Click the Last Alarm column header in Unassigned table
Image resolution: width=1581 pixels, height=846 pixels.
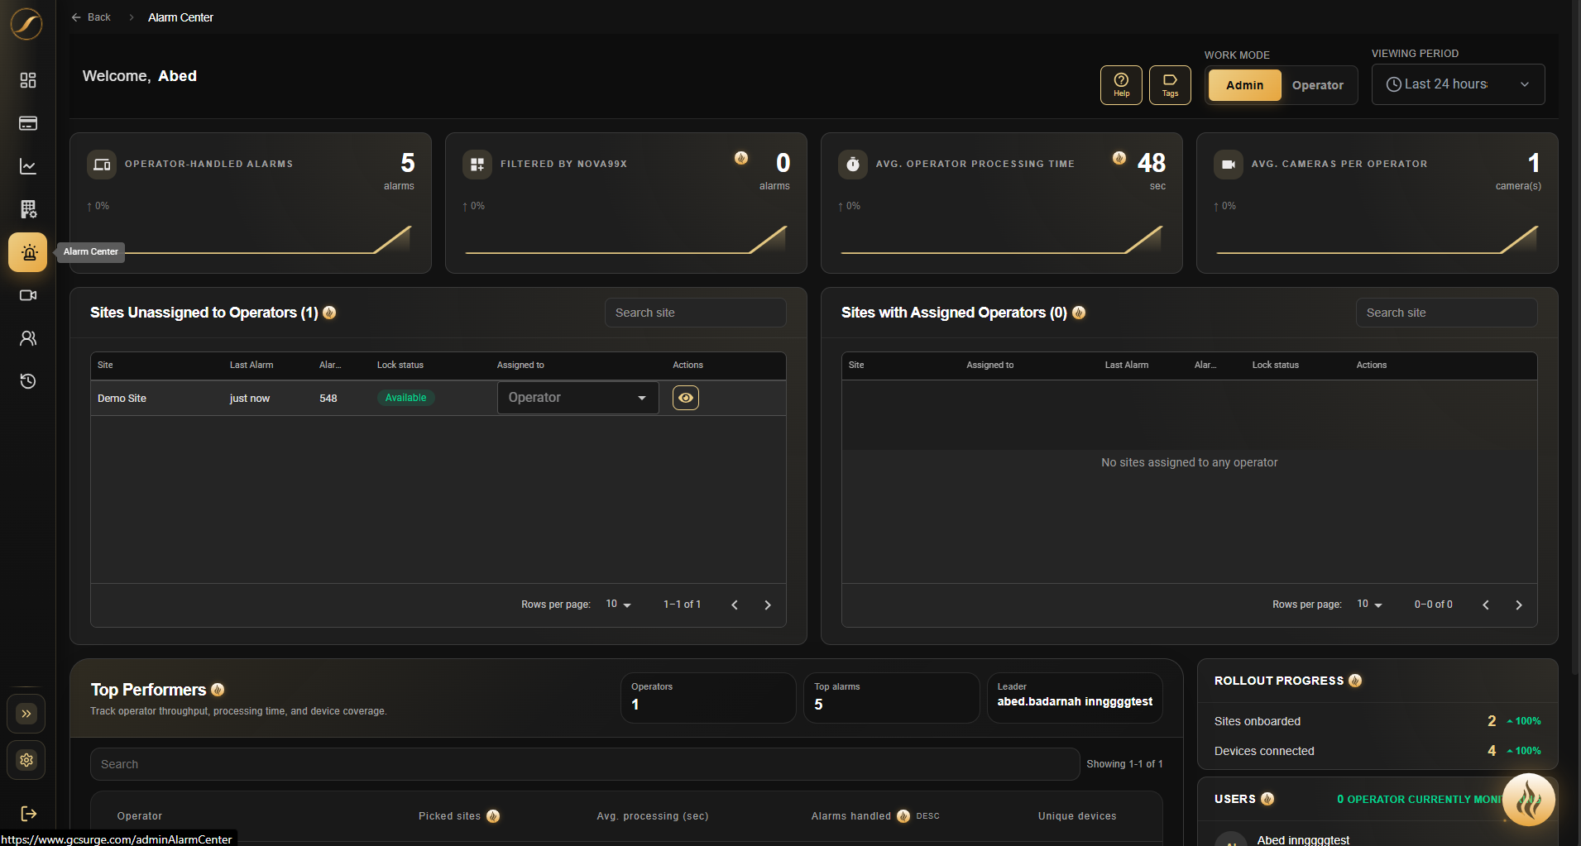click(252, 365)
